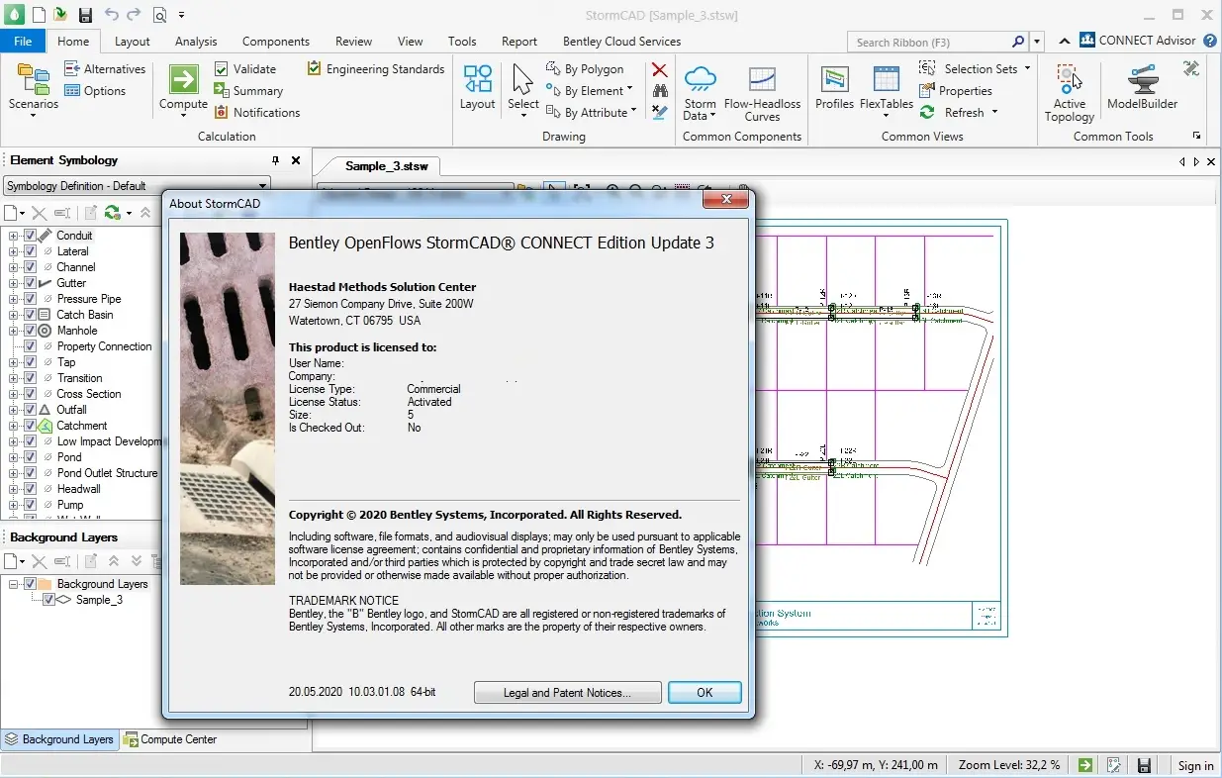The height and width of the screenshot is (778, 1222).
Task: Collapse the ribbon with the up chevron
Action: click(1064, 41)
